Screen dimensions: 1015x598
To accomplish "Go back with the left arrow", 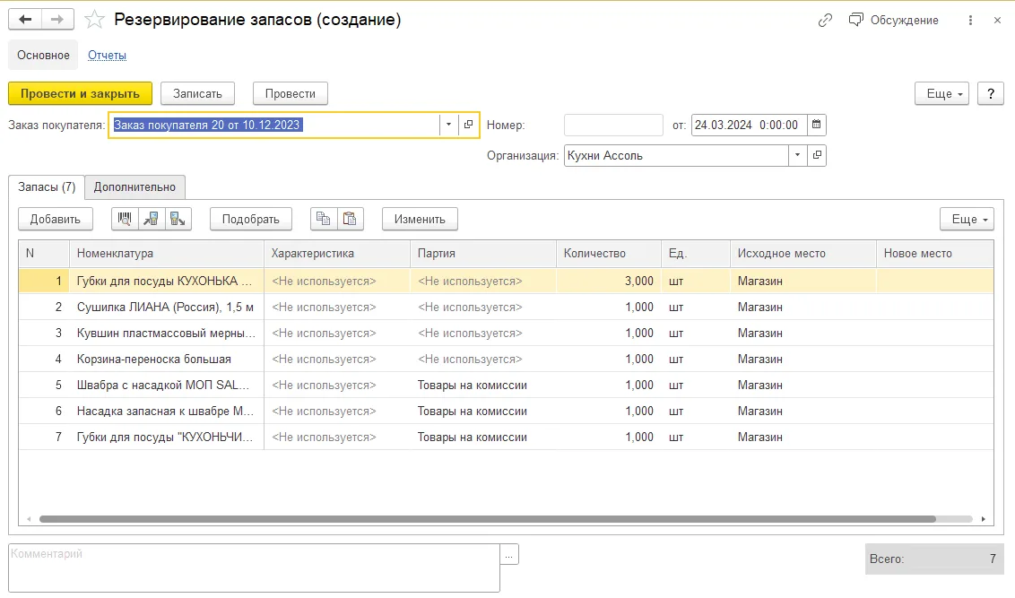I will pos(25,20).
